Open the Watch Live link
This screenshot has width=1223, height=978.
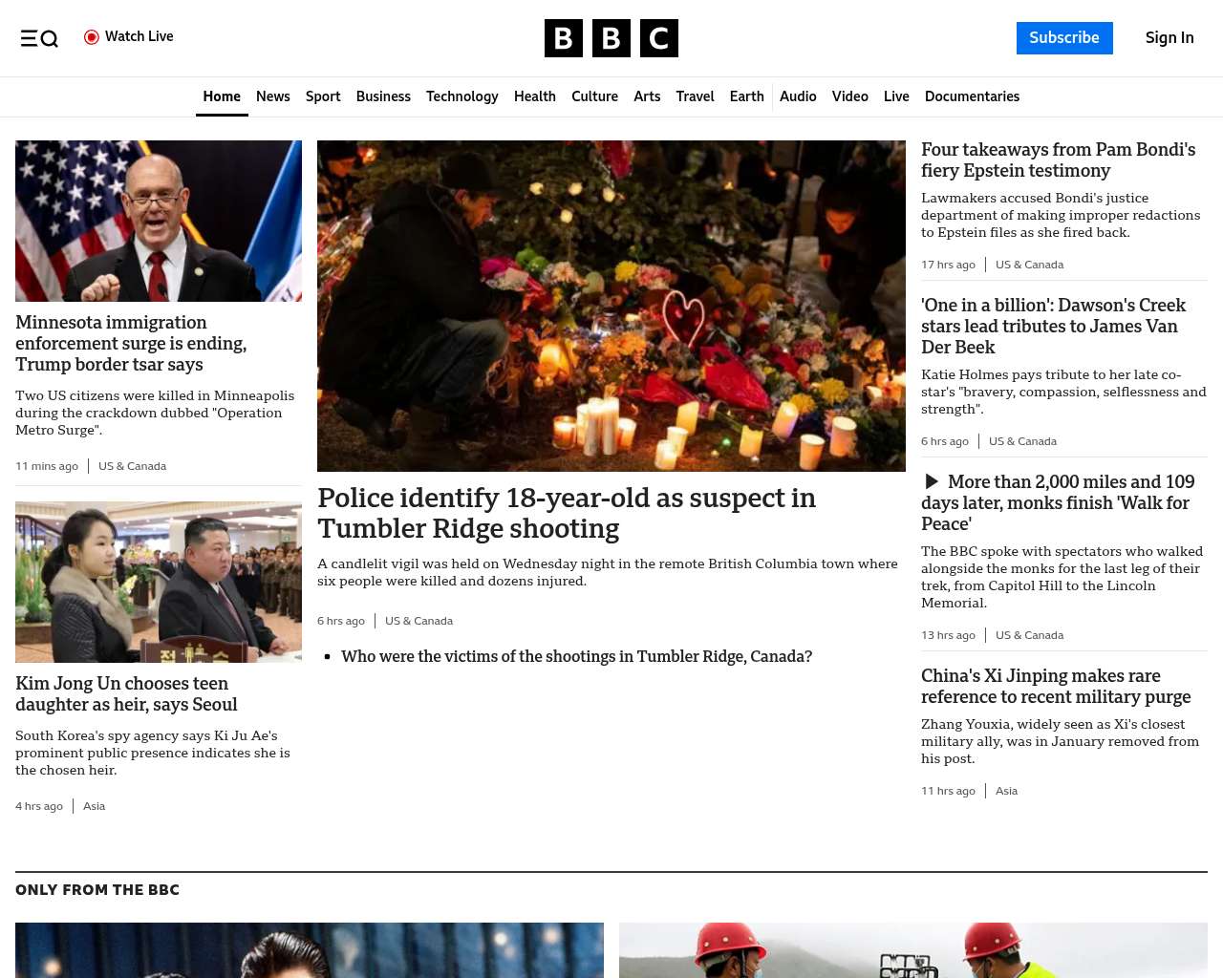129,37
